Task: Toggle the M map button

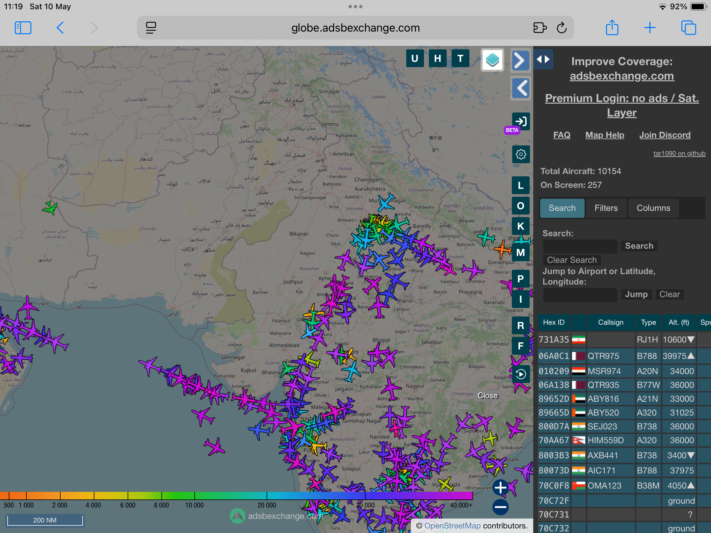Action: (521, 252)
